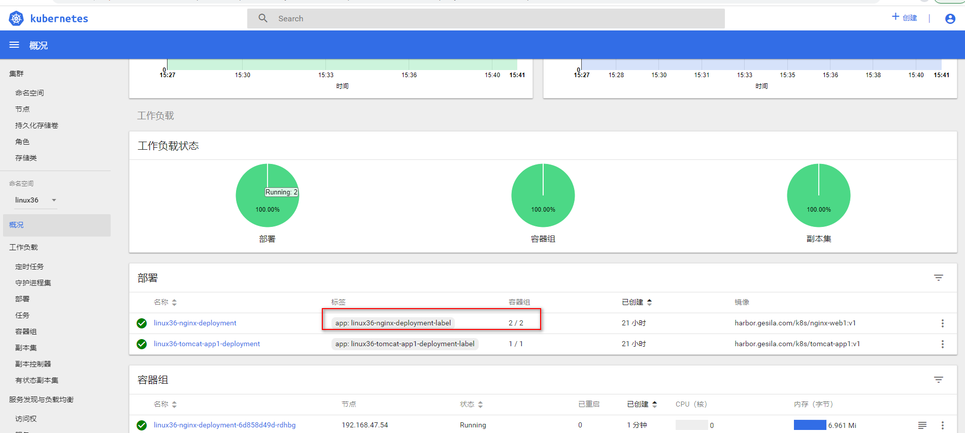Toggle the hamburger navigation menu
This screenshot has width=965, height=433.
[14, 45]
